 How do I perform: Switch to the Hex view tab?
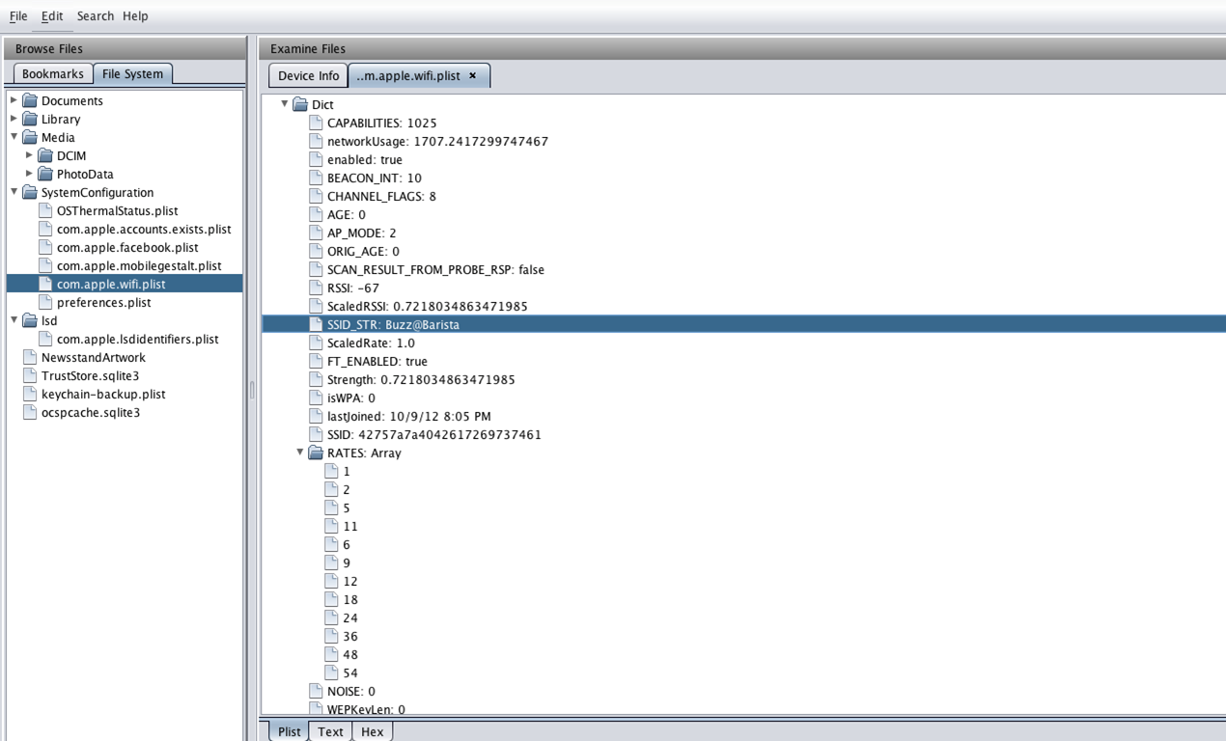(372, 731)
